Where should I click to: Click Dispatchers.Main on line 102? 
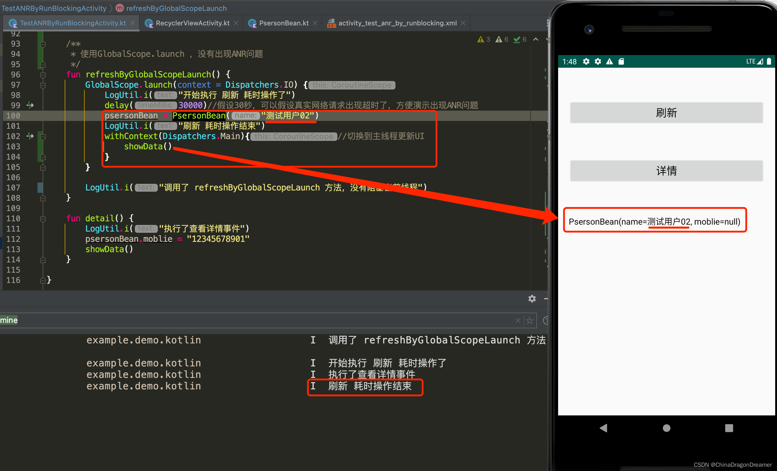pos(201,136)
